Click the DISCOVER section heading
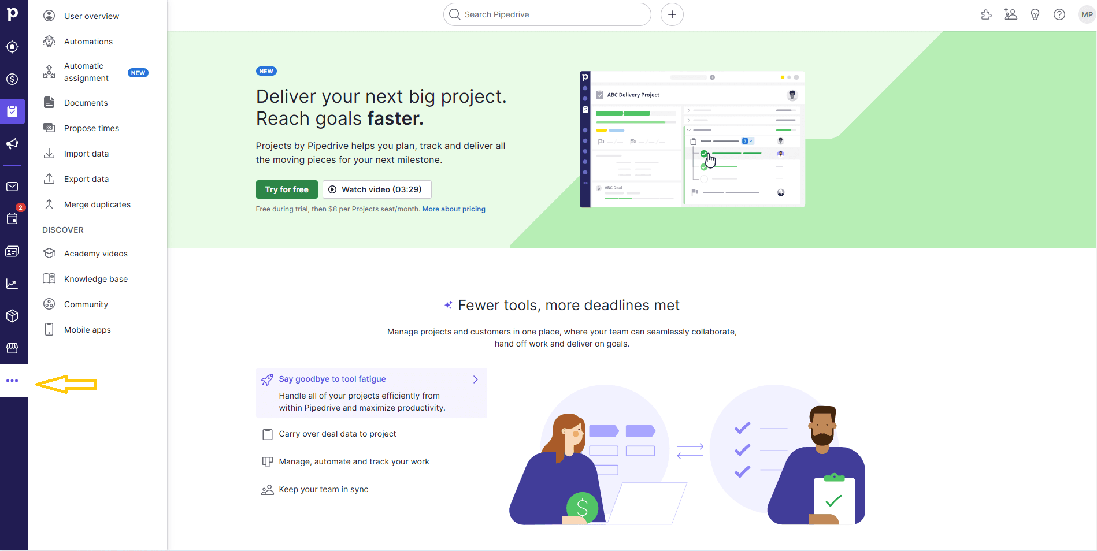This screenshot has height=551, width=1097. 63,230
